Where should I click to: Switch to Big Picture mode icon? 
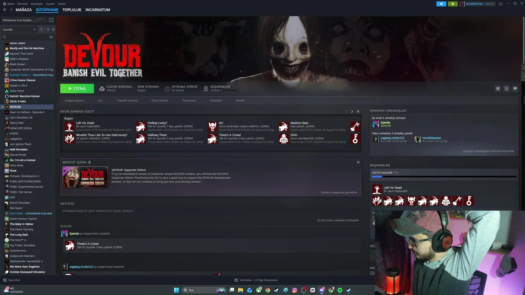point(500,4)
